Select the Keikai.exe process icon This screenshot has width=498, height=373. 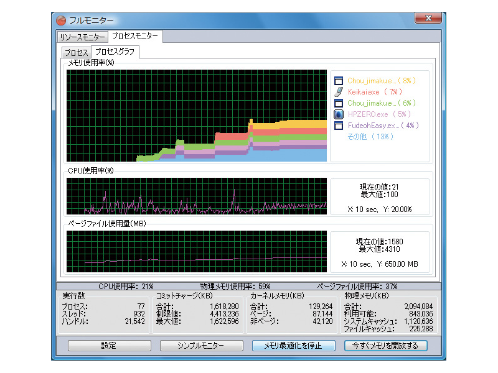[339, 92]
